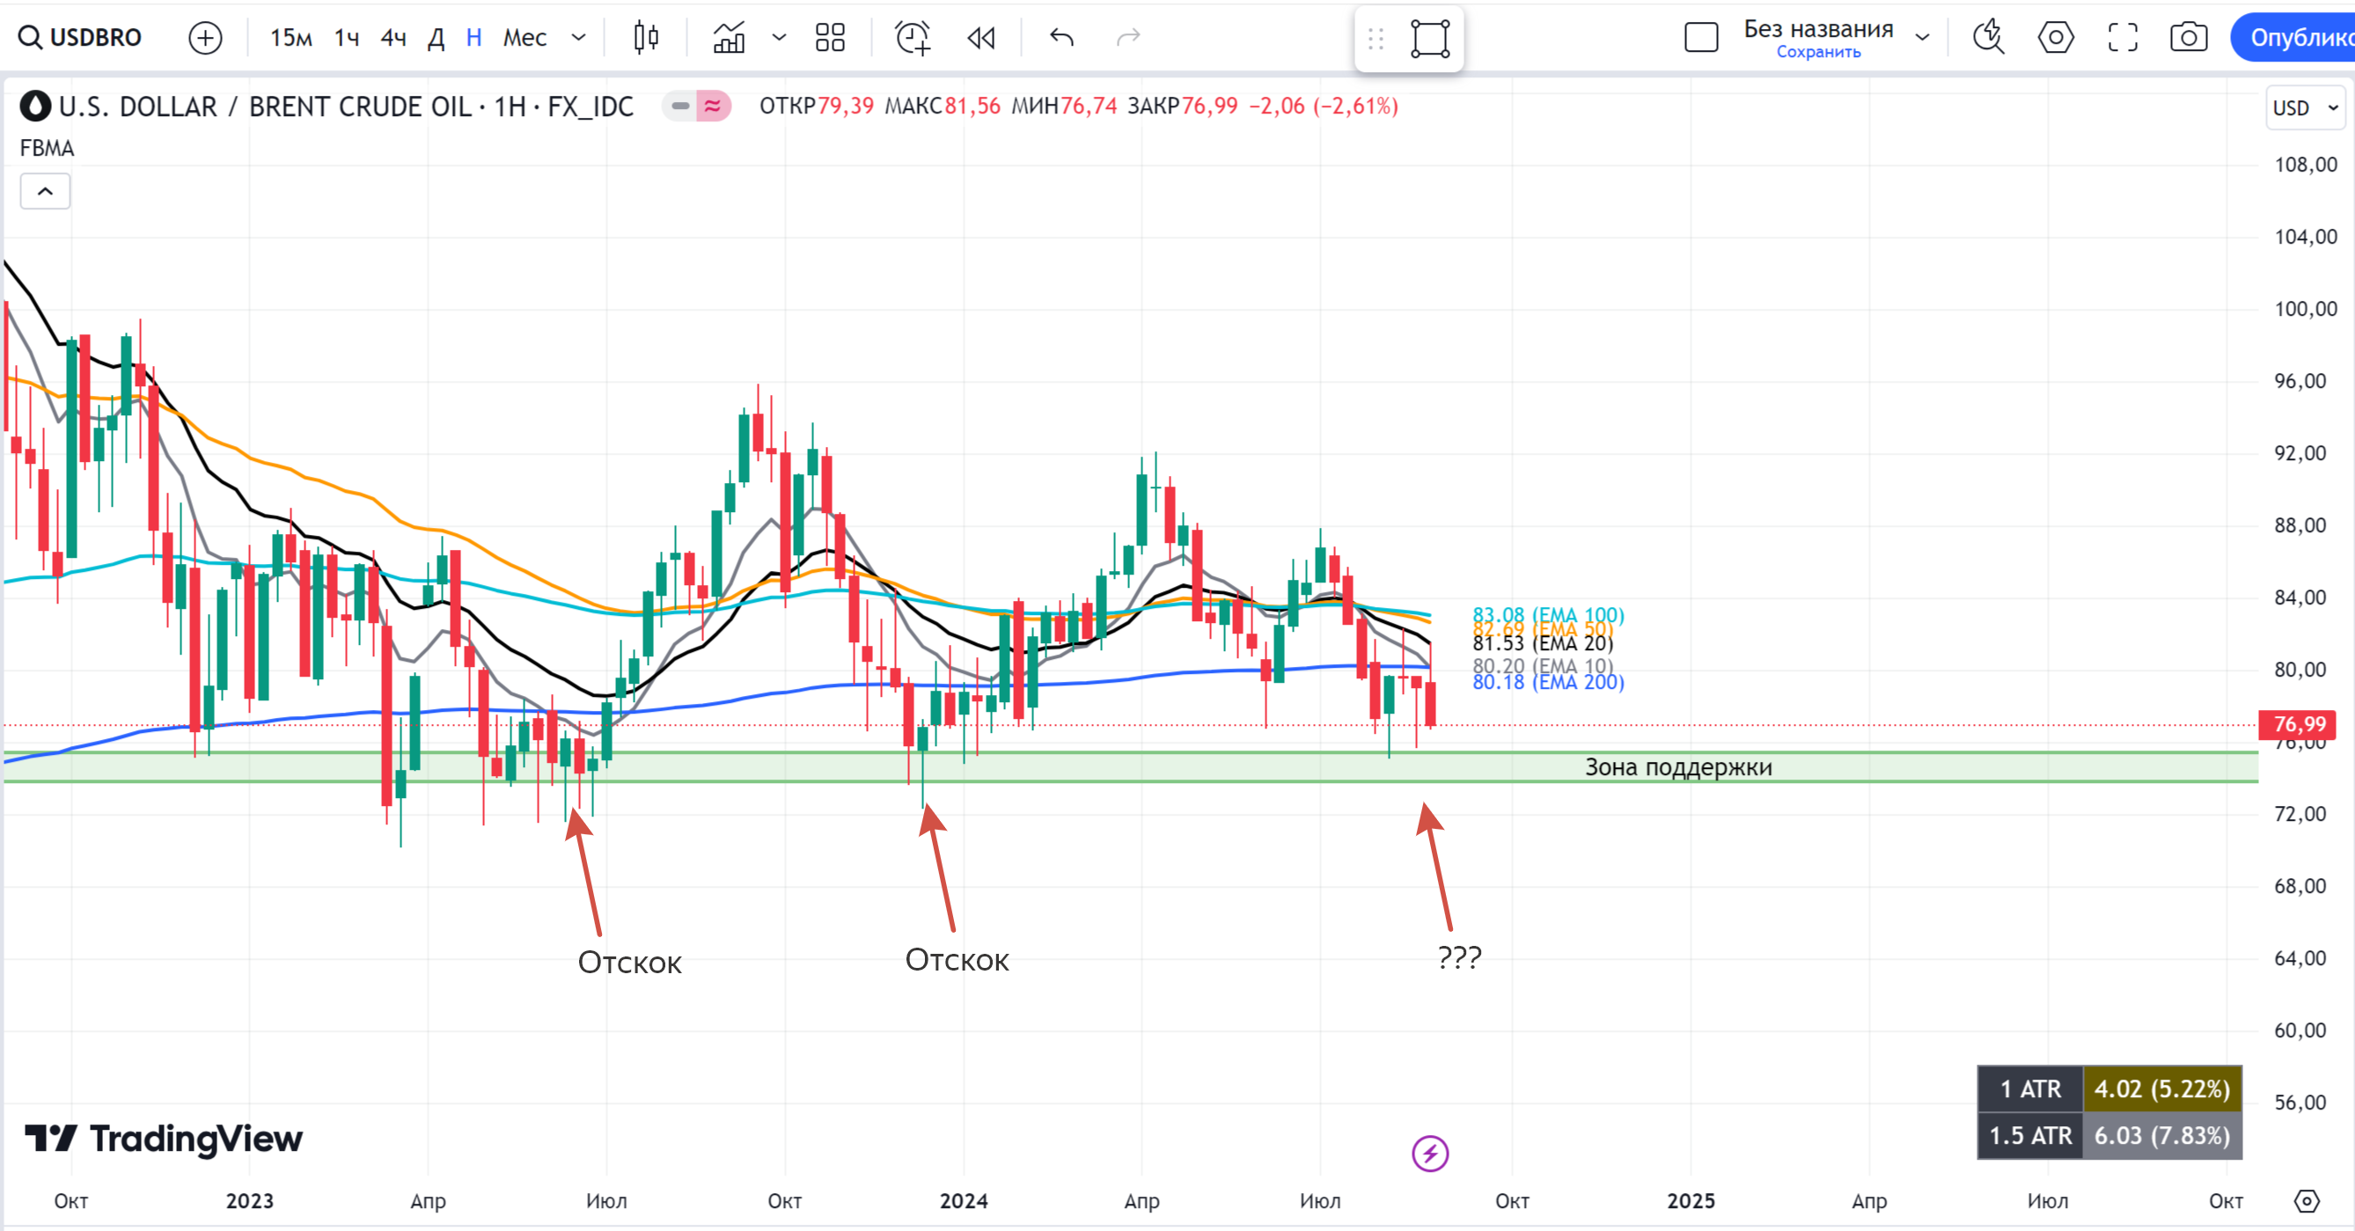Collapse the FBMA indicator legend chevron
This screenshot has height=1231, width=2355.
point(45,191)
